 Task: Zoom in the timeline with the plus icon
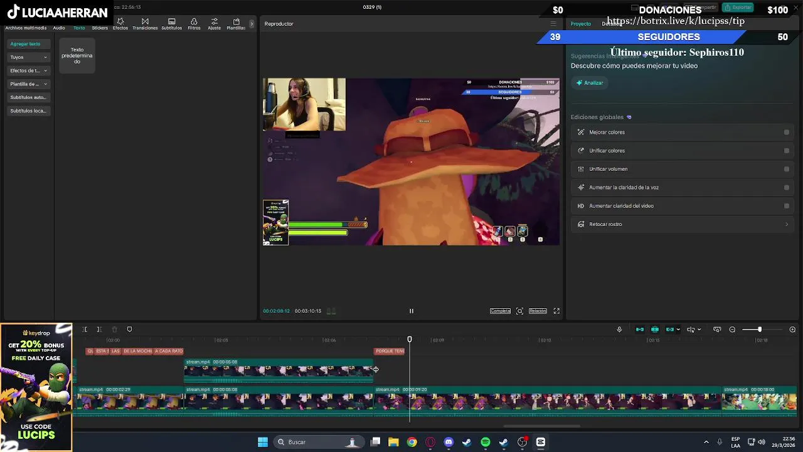[x=792, y=330]
